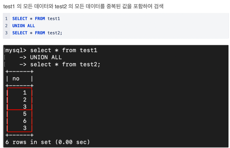
Task: Click UNION ALL text in terminal output
Action: point(46,57)
